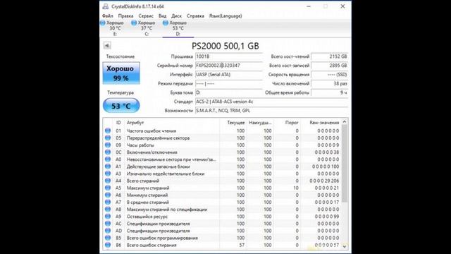
Task: Click status icon of attribute A6
Action: coord(108,195)
